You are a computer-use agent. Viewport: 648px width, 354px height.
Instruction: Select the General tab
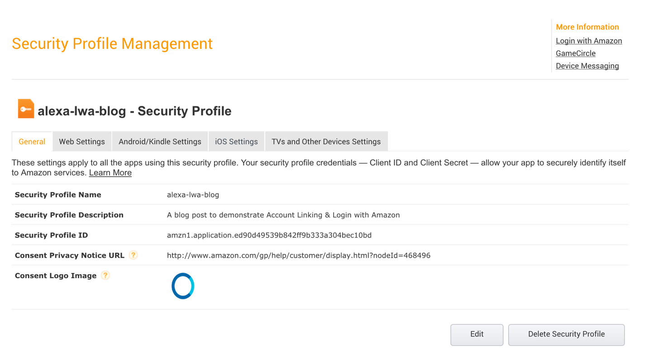[x=31, y=141]
